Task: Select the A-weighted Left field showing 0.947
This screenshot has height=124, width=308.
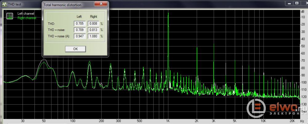Action: [x=80, y=36]
